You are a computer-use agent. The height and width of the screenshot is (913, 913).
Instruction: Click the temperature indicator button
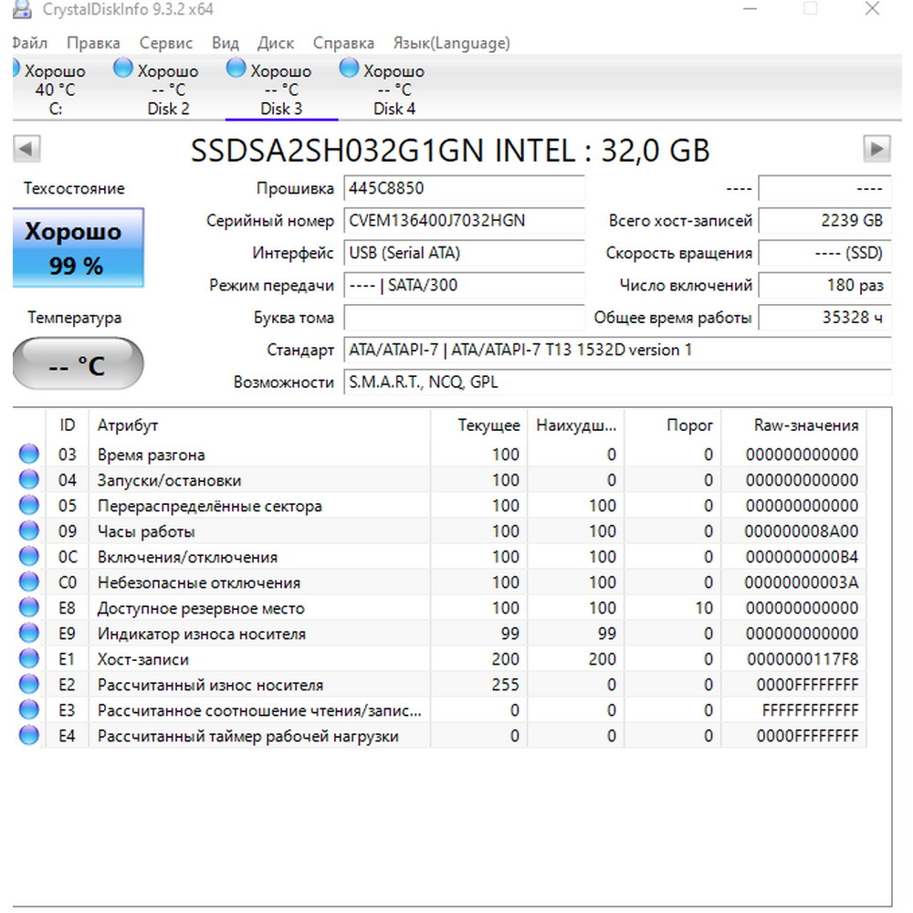pos(78,364)
